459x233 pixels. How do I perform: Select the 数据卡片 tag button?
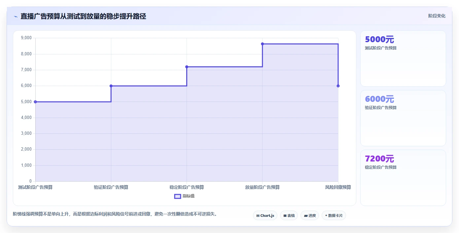pyautogui.click(x=334, y=216)
